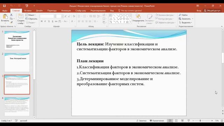224x126 pixels.
Task: Click the Заменить replace button
Action: tap(186, 19)
